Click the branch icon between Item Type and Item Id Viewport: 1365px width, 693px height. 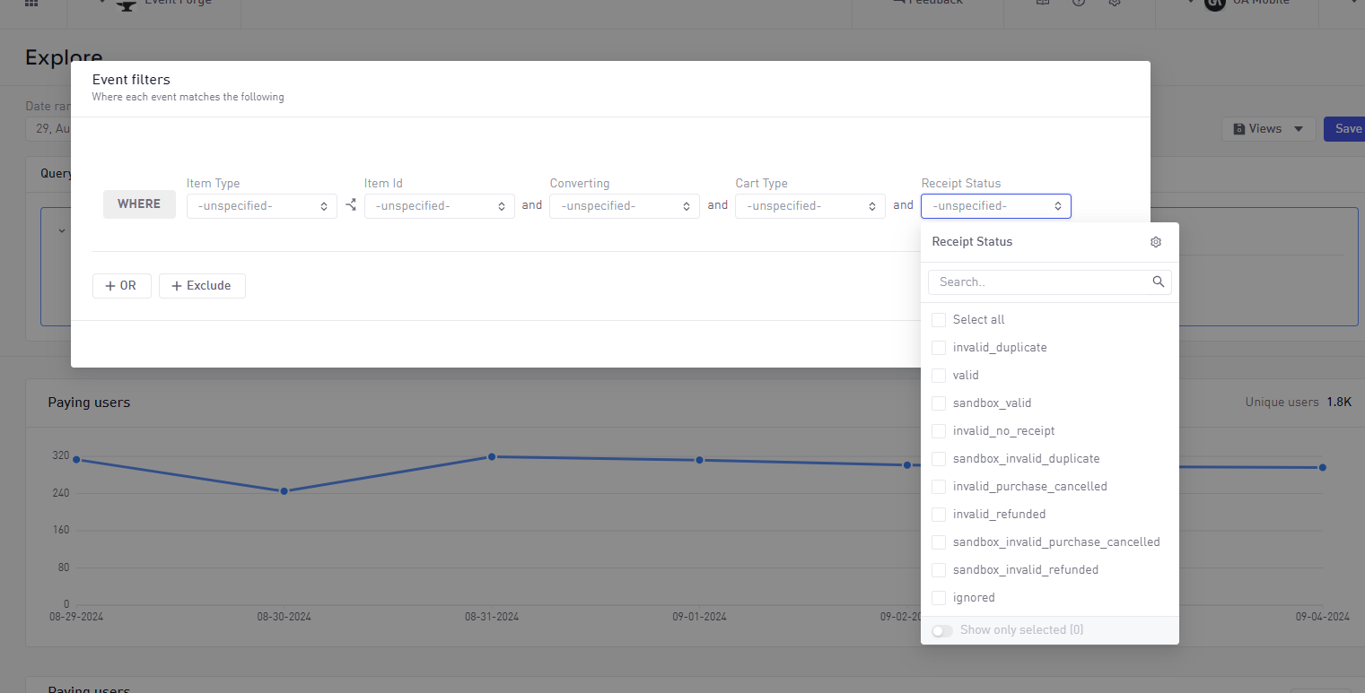click(x=351, y=205)
